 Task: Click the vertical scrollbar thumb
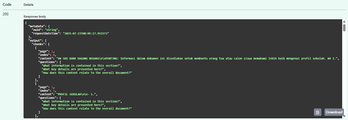click(344, 28)
